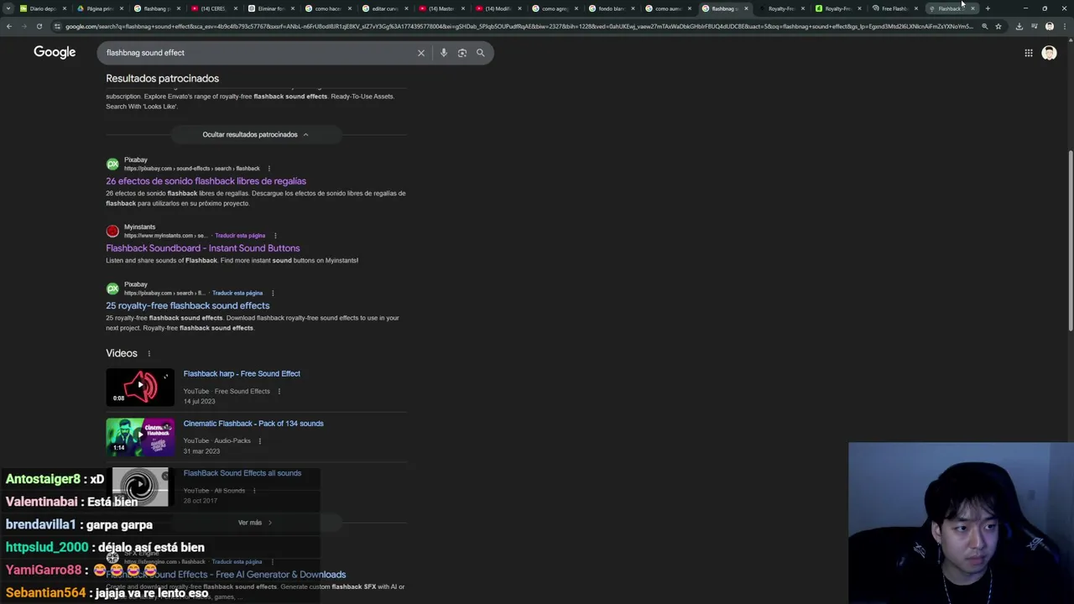Click the Myinstants red favicon

point(112,232)
